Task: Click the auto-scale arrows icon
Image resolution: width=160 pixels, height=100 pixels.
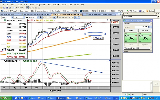Action: [76, 17]
